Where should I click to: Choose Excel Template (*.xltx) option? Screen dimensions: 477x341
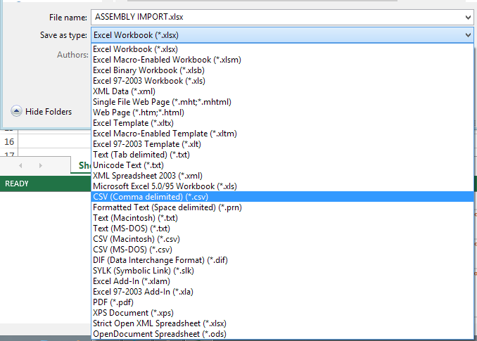click(x=133, y=123)
